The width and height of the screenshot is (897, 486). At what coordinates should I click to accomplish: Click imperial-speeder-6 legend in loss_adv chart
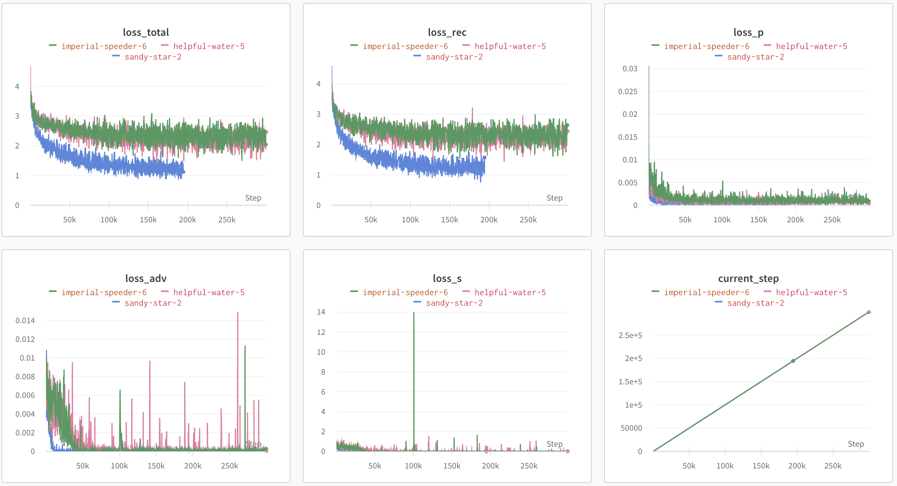(104, 292)
